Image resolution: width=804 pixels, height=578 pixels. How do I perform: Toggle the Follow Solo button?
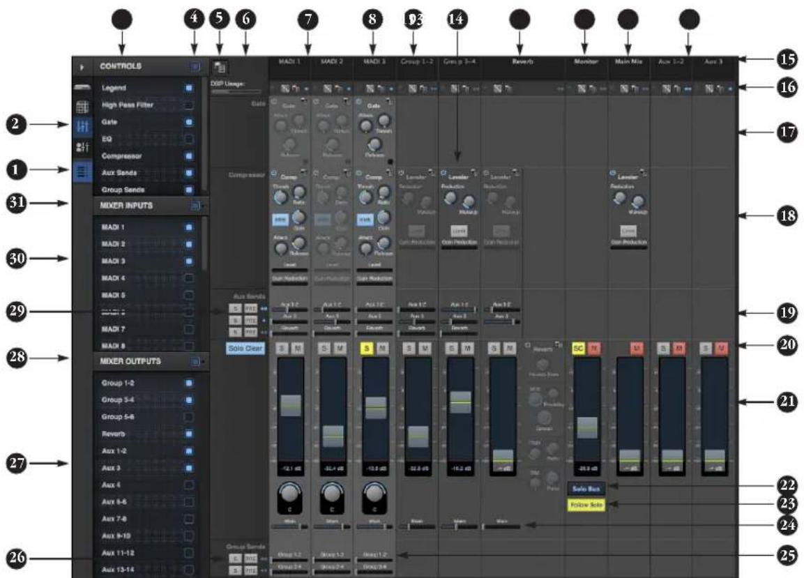[586, 505]
